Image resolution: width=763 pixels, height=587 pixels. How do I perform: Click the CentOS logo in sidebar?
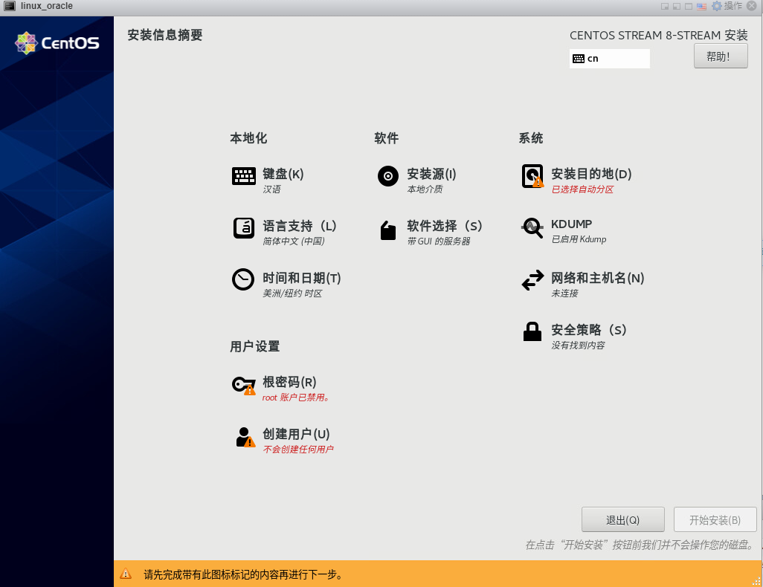[x=57, y=43]
